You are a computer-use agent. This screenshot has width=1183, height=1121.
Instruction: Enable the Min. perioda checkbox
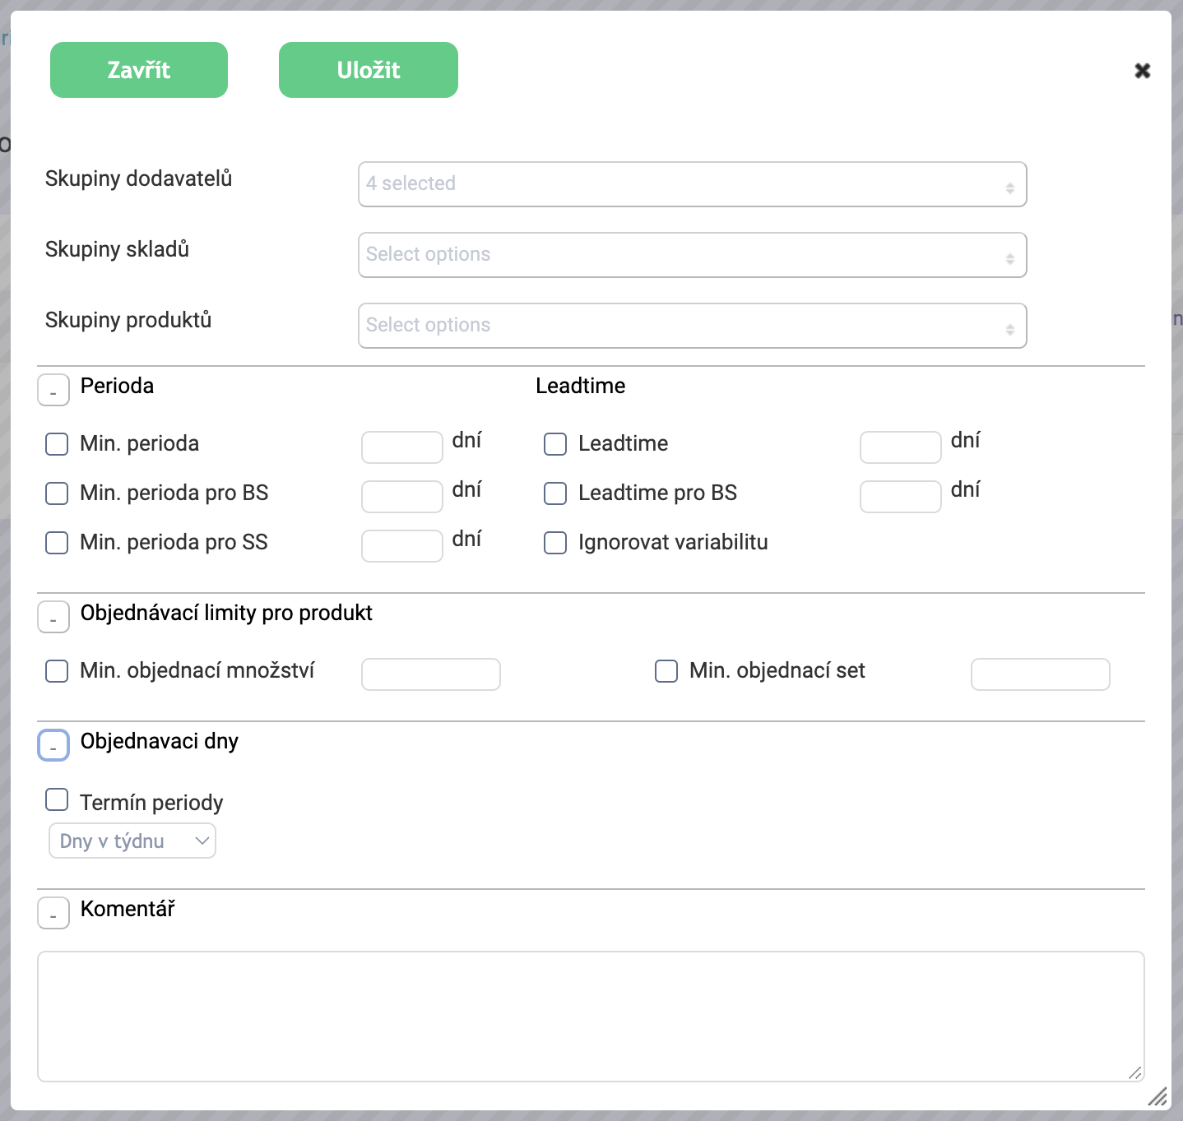[x=57, y=444]
